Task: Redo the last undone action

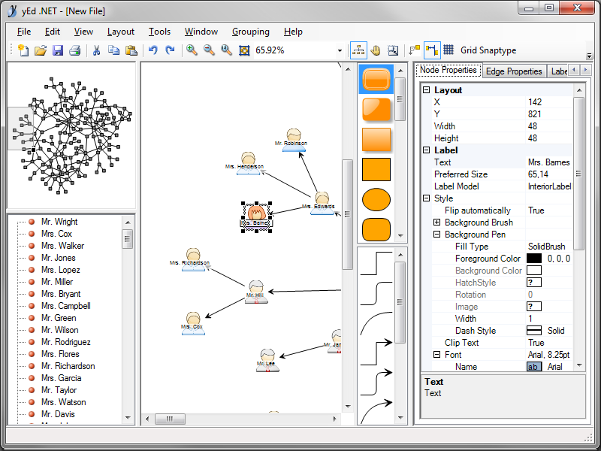Action: [x=170, y=50]
